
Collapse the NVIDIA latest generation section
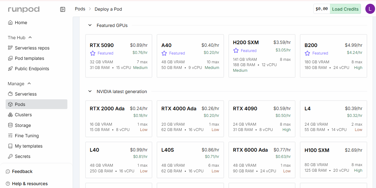(90, 91)
